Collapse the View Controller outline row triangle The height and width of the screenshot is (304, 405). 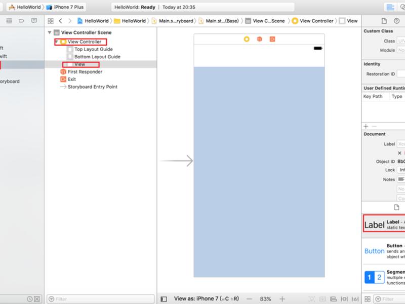click(57, 42)
